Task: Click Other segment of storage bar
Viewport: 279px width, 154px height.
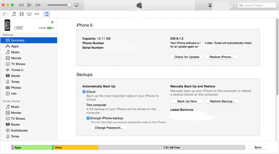Action: pos(76,147)
